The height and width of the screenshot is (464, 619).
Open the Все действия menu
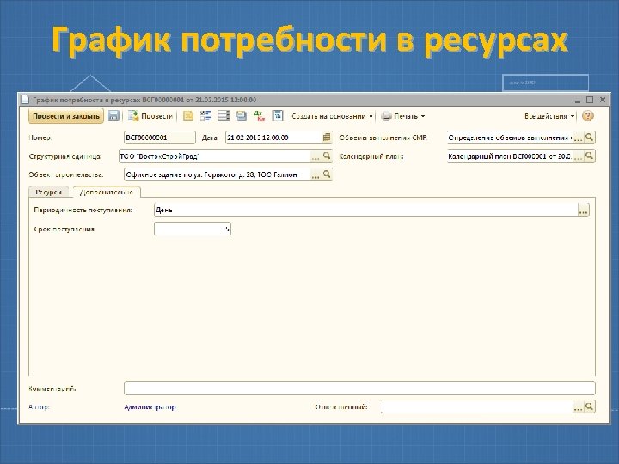pos(549,116)
